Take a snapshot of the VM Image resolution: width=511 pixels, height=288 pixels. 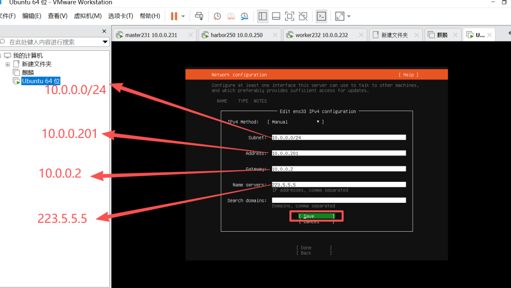pyautogui.click(x=217, y=16)
